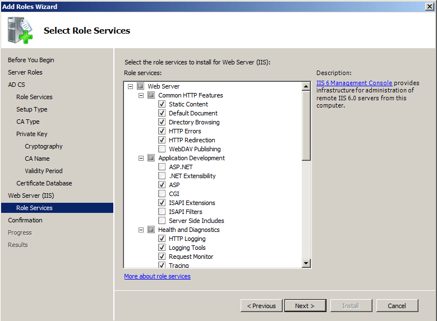Collapse the Health and Diagnostics group

tap(141, 230)
